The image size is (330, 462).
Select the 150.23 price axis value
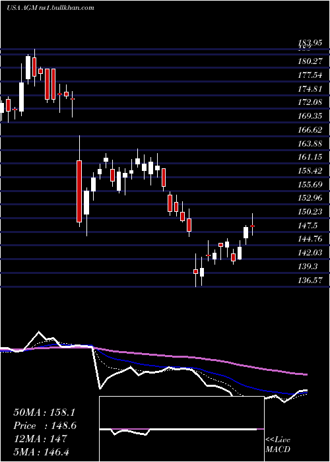(310, 212)
